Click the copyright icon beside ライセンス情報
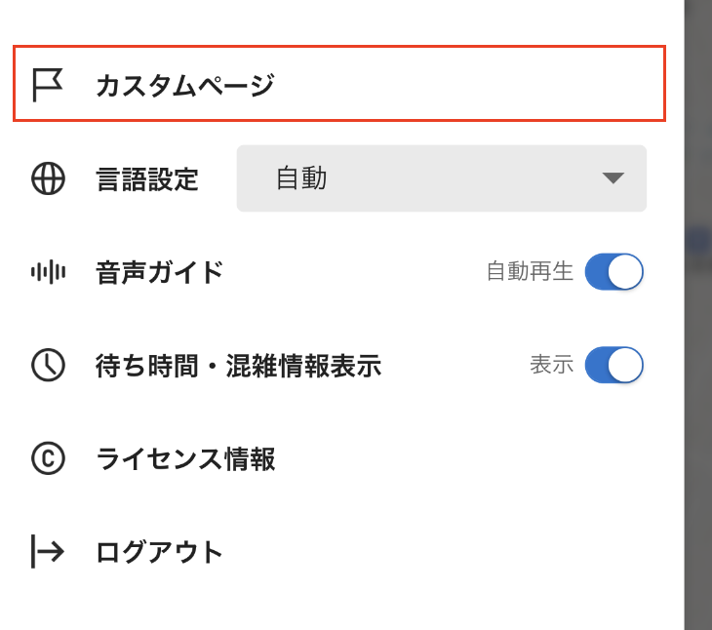Screen dimensions: 712x630 (48, 458)
